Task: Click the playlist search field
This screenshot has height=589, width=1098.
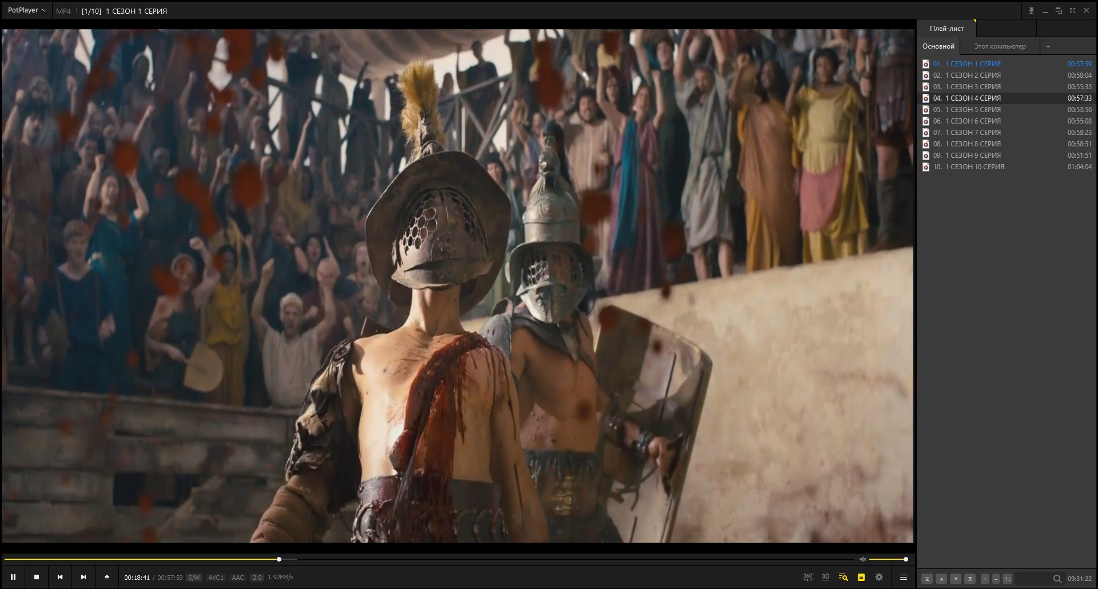Action: click(1040, 579)
